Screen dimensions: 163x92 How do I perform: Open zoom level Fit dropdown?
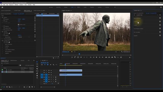pyautogui.click(x=76, y=52)
